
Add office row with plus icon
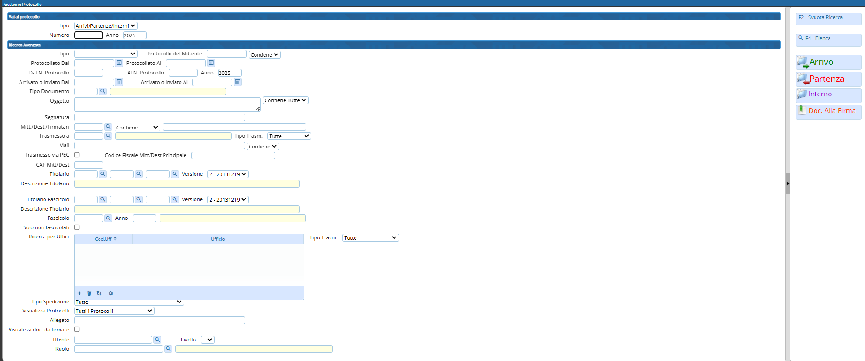tap(79, 293)
